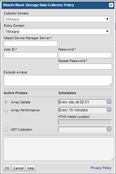Focus the Hitachi Device Manager Server field
Image resolution: width=116 pixels, height=174 pixels.
coord(31,43)
